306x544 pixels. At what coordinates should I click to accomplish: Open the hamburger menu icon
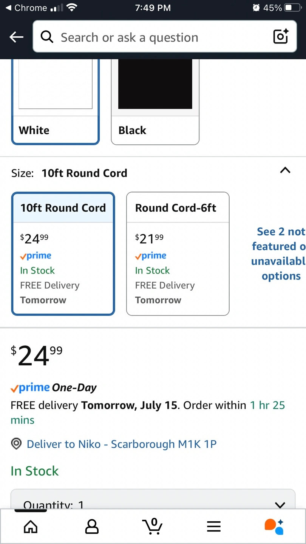(x=214, y=526)
